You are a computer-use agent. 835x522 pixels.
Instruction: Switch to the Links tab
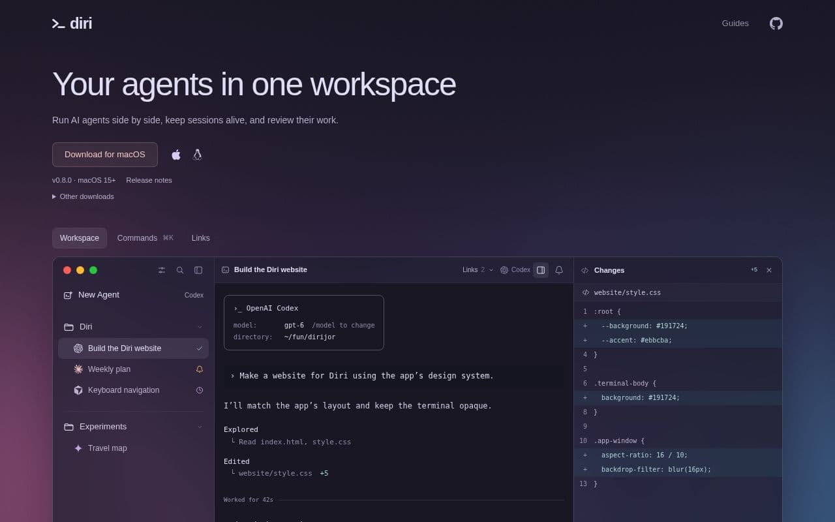point(201,238)
